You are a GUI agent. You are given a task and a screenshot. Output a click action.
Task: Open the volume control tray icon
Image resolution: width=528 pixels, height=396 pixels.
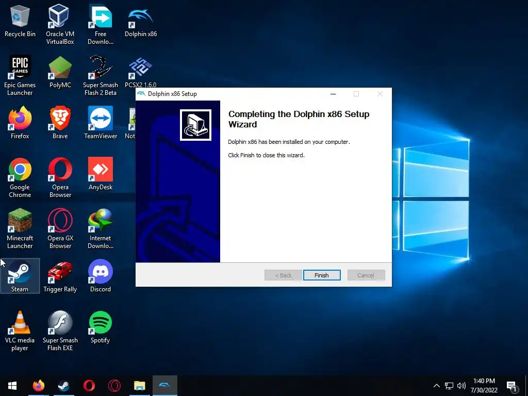tap(461, 386)
